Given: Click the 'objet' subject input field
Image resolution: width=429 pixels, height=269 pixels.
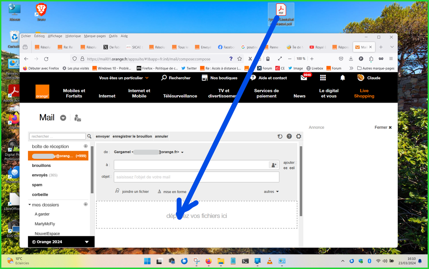Looking at the screenshot, I should click(x=196, y=177).
